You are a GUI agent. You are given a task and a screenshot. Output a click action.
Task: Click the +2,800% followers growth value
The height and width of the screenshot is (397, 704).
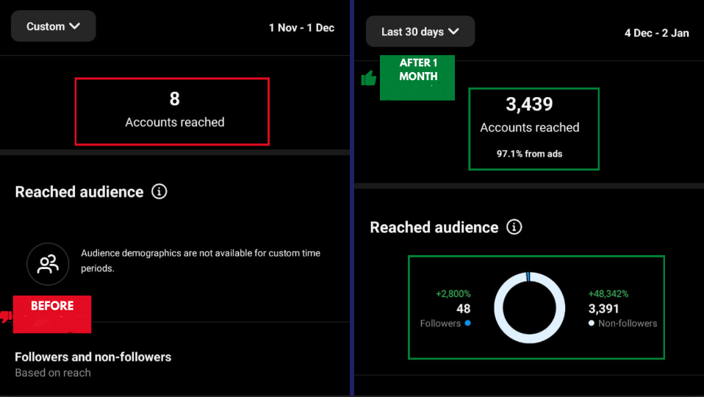pyautogui.click(x=453, y=293)
